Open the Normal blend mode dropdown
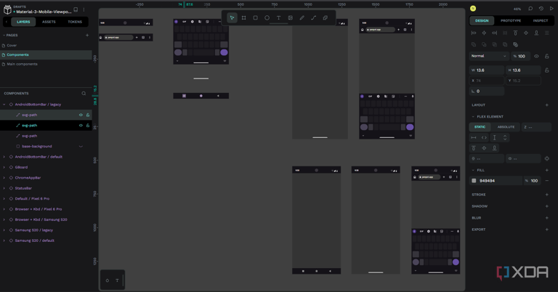This screenshot has width=558, height=292. [x=488, y=56]
